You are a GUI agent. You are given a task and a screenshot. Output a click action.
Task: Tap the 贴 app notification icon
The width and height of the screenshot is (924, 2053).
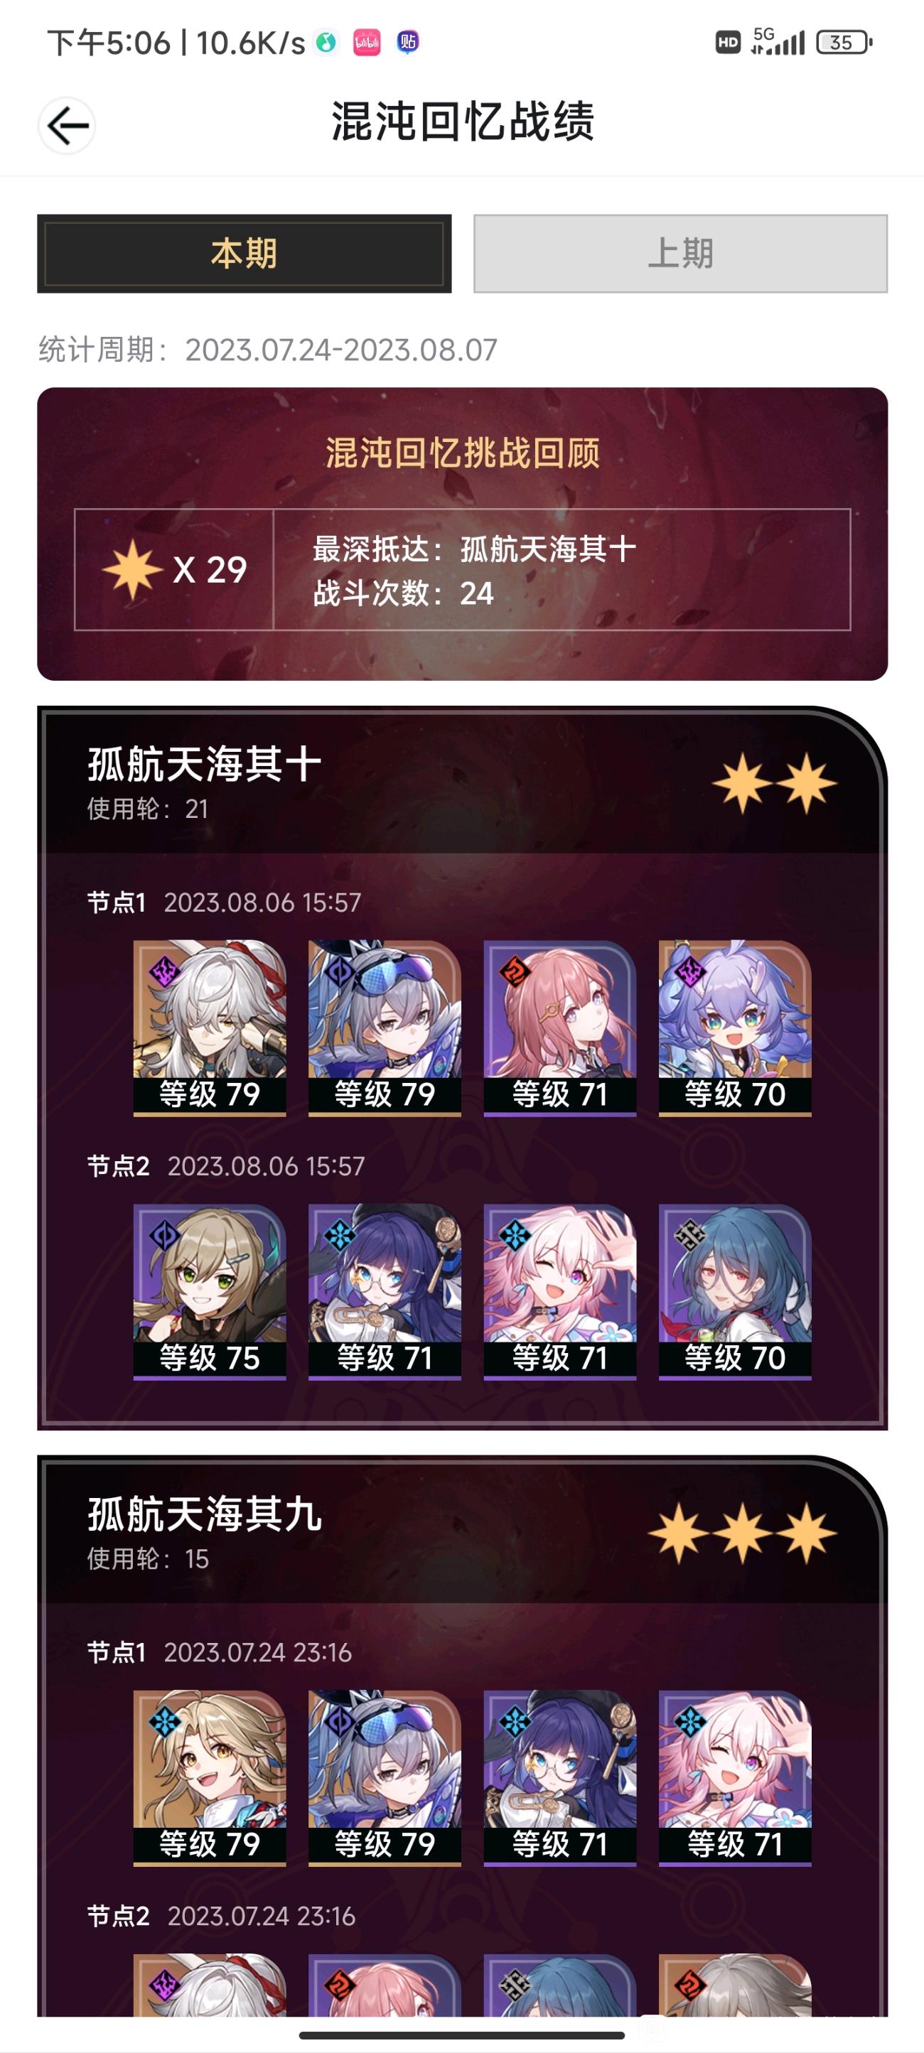click(x=408, y=42)
